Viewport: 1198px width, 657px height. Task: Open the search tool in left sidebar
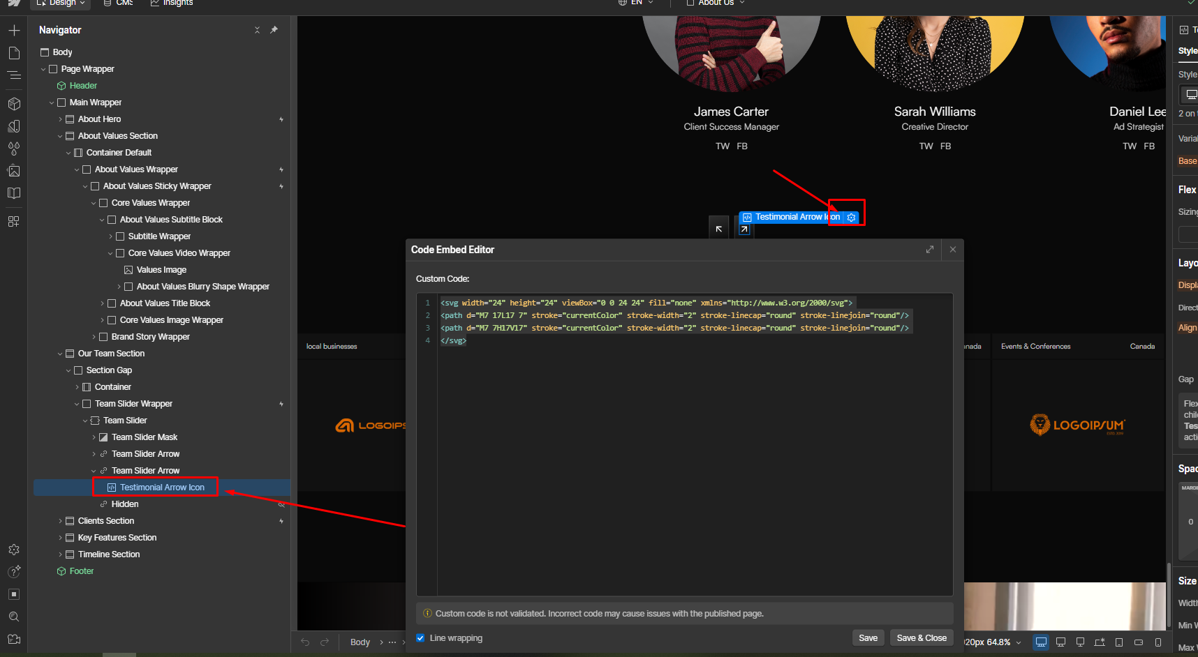click(x=14, y=617)
